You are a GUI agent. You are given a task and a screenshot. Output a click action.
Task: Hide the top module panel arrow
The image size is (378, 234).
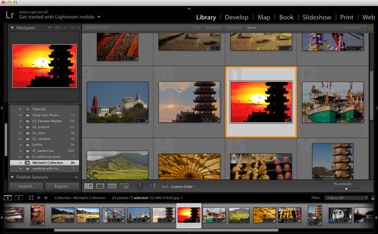click(x=189, y=8)
